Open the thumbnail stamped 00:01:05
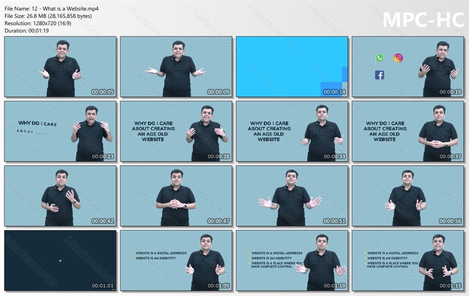469x296 pixels. pos(176,261)
